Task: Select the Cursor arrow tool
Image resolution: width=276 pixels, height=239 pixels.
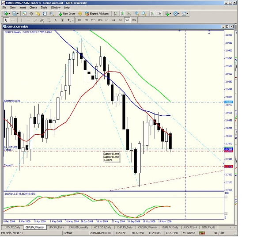Action: pyautogui.click(x=6, y=20)
